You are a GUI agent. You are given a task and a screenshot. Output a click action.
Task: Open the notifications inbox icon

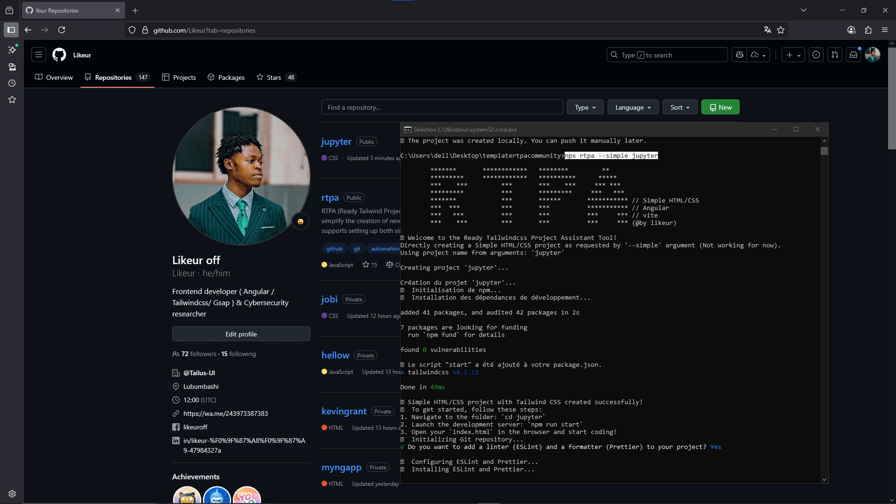click(x=854, y=55)
